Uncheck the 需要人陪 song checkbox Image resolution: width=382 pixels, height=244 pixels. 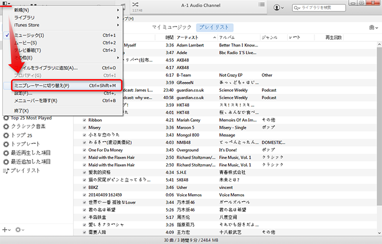84,232
